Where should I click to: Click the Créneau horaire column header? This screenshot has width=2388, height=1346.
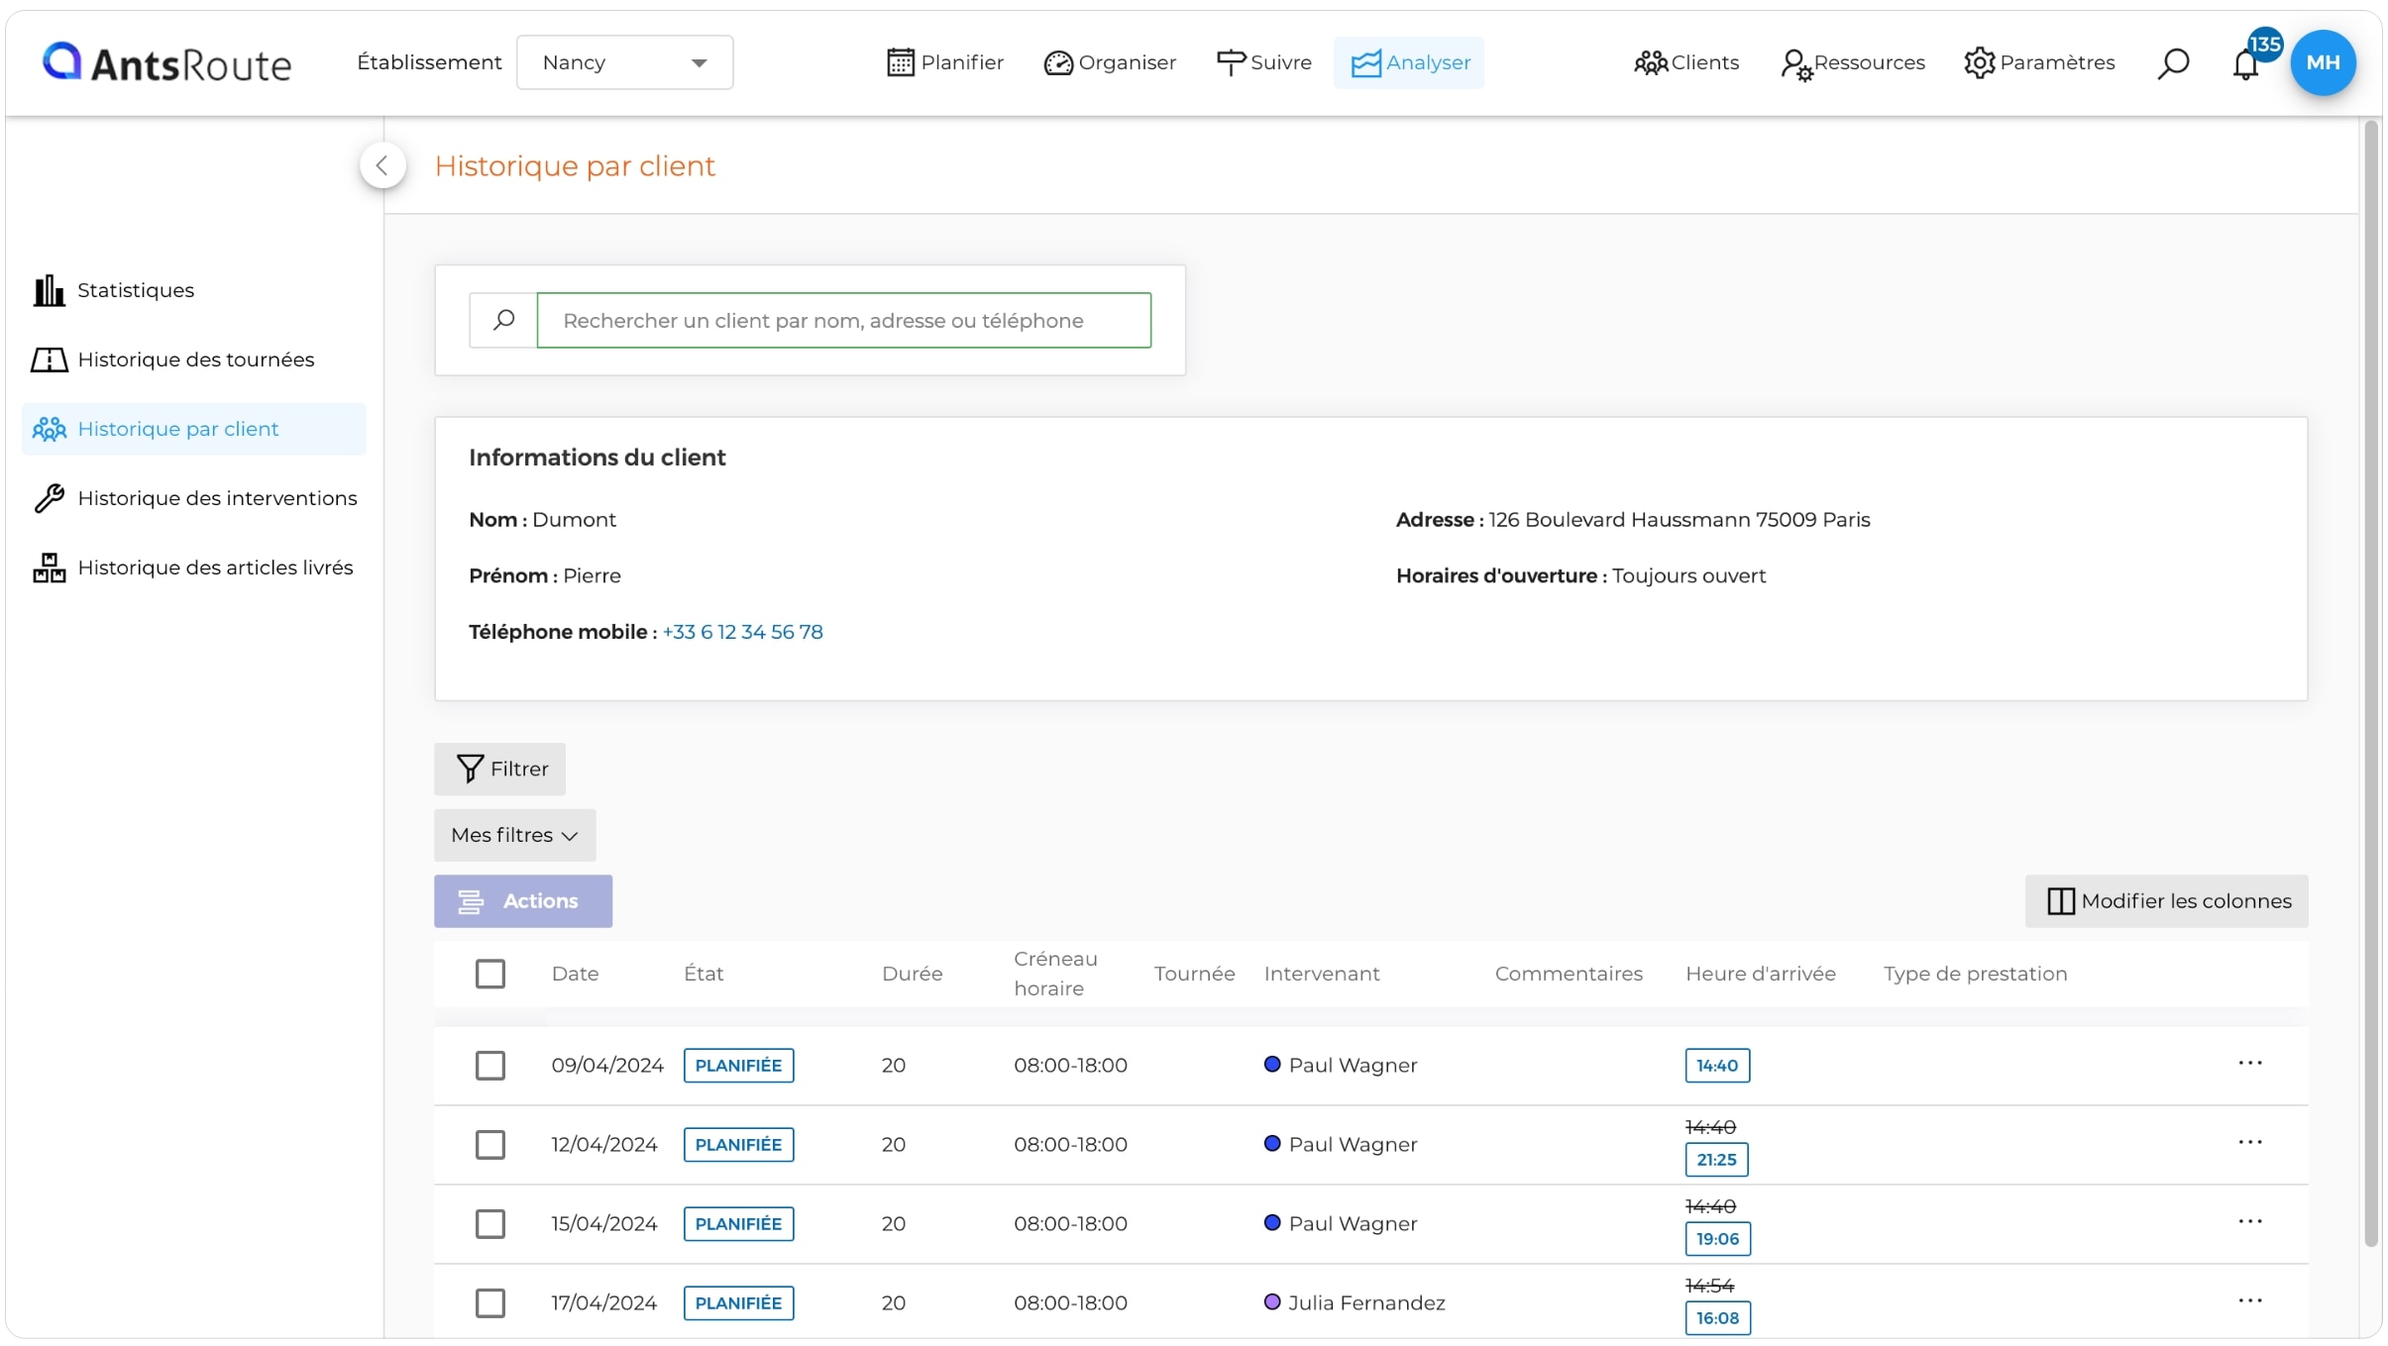[1055, 974]
